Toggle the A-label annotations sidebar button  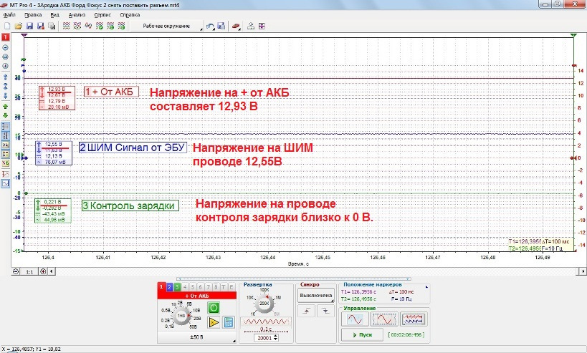6,145
